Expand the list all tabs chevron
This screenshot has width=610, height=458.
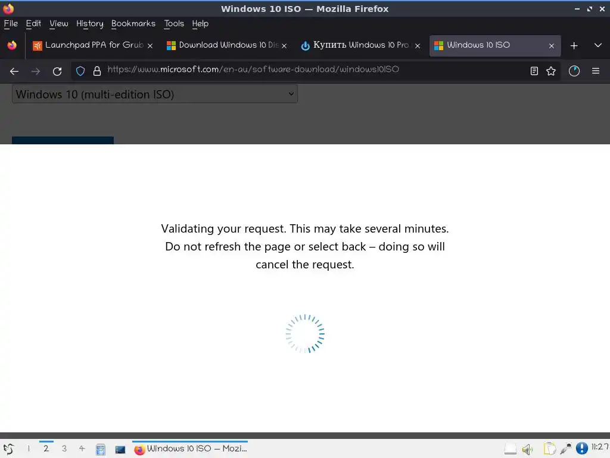pos(598,45)
